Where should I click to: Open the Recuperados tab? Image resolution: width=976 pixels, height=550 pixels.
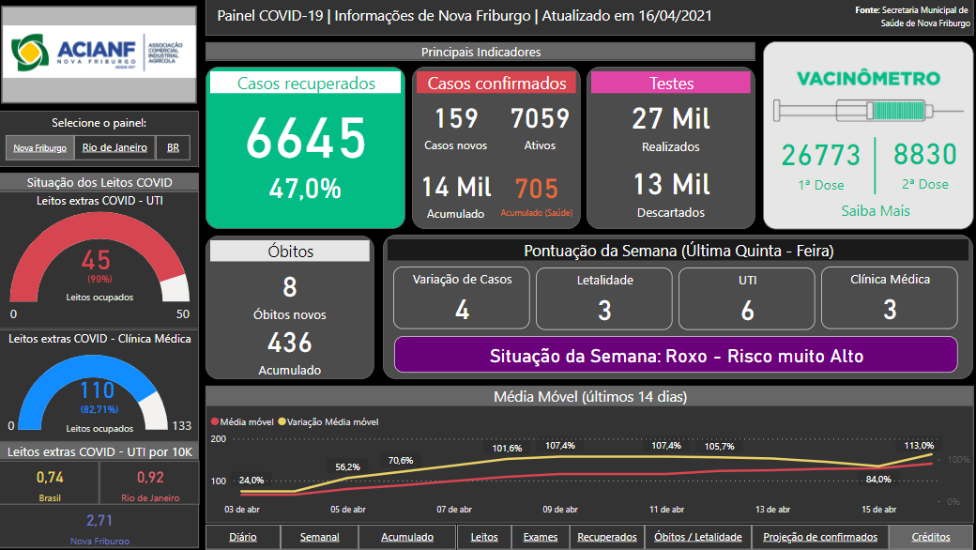(x=606, y=538)
